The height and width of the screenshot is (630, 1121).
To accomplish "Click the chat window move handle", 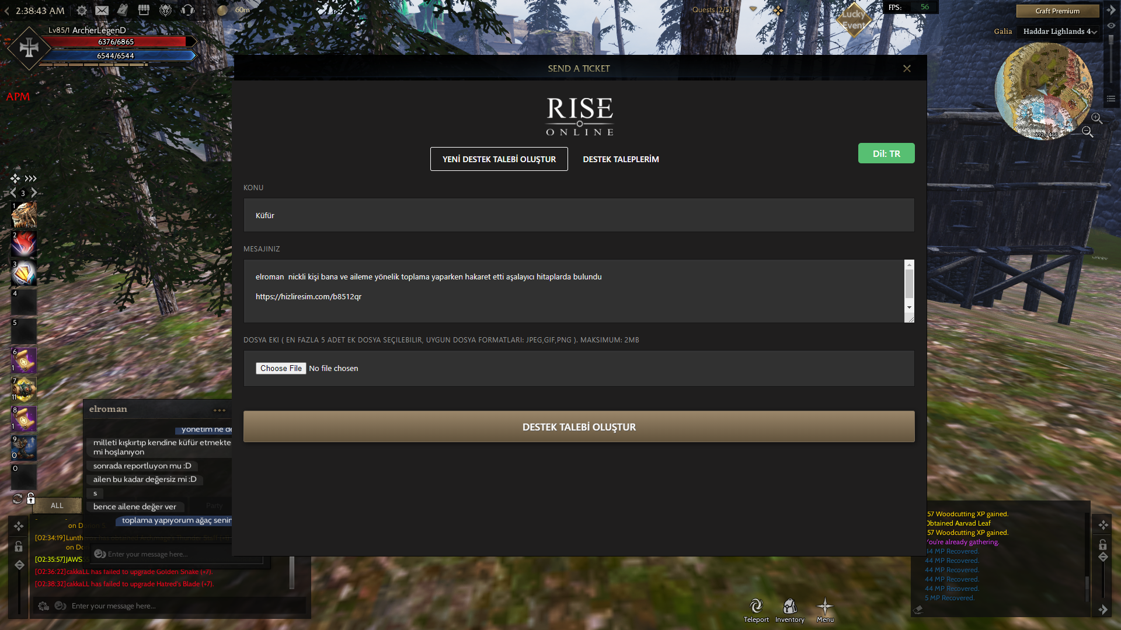I will pyautogui.click(x=19, y=526).
